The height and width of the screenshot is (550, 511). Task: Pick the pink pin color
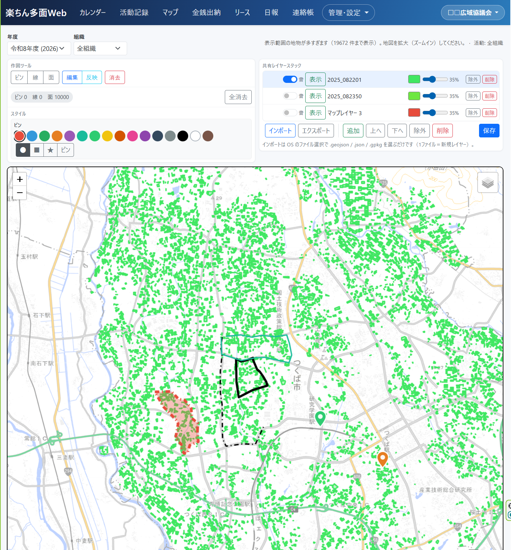[x=133, y=136]
